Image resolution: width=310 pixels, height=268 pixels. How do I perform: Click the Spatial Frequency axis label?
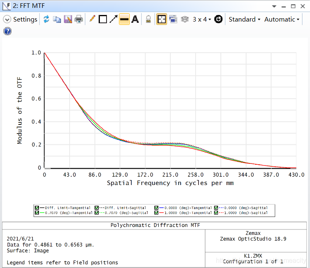(x=170, y=183)
